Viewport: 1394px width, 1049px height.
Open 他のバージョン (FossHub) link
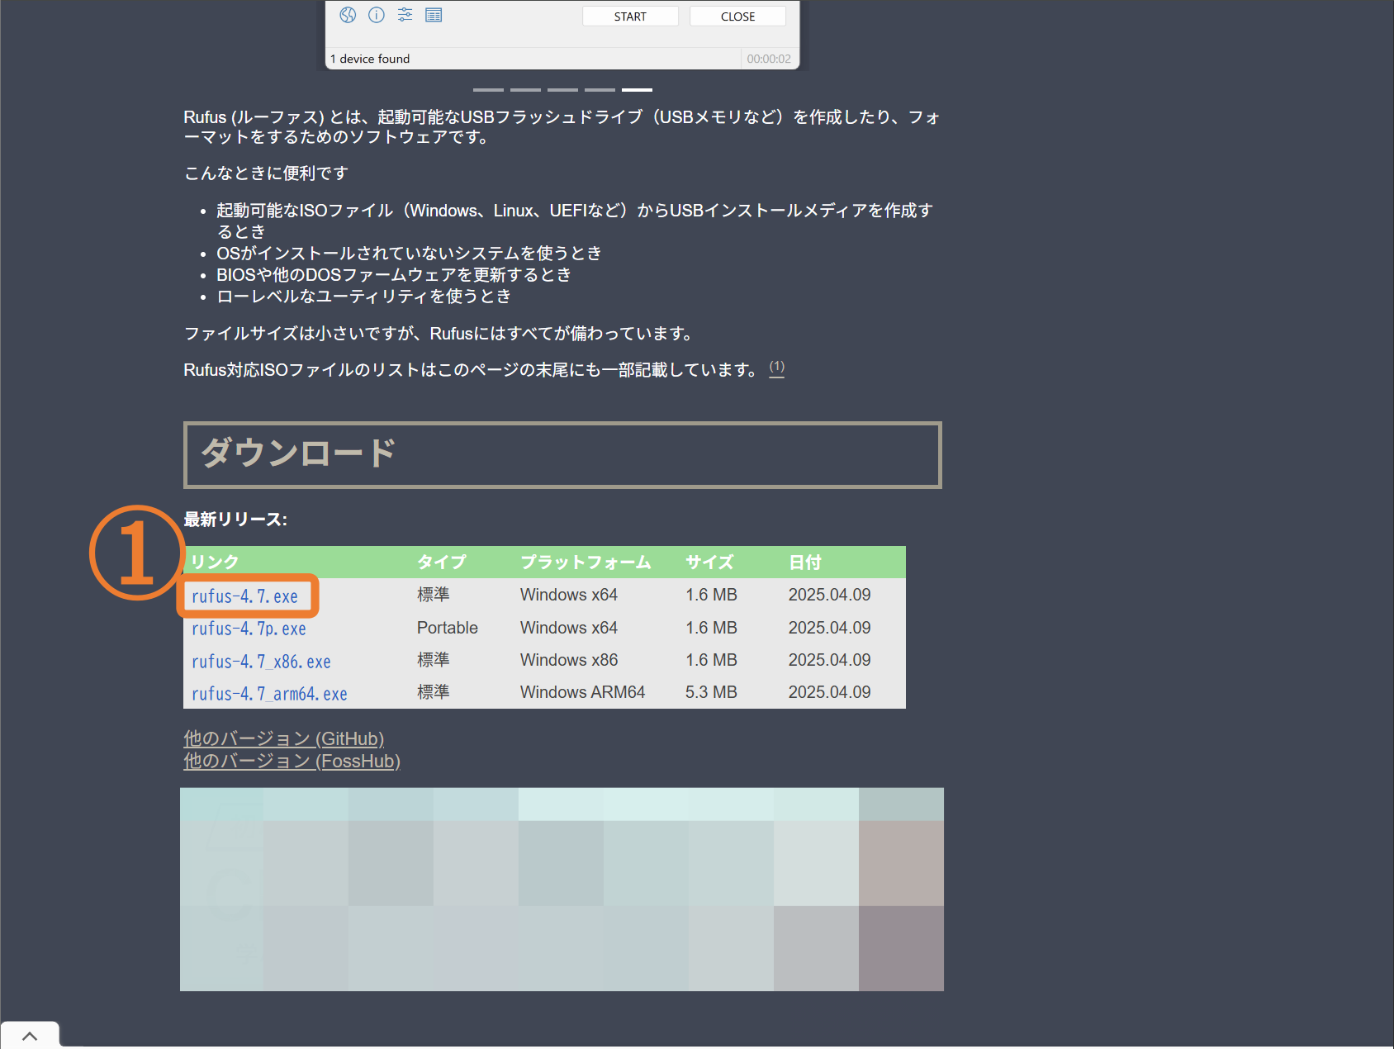pos(292,761)
